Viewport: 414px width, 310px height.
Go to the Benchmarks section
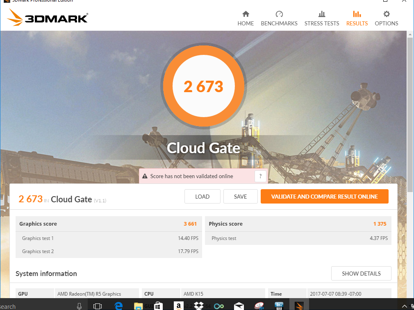tap(279, 18)
